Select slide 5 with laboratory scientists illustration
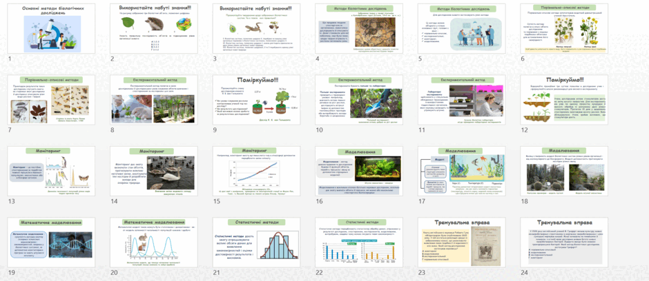649x281 pixels. 461,28
